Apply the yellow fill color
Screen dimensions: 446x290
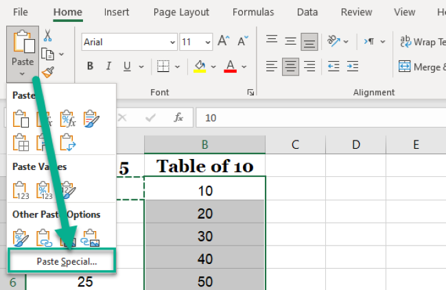click(200, 67)
